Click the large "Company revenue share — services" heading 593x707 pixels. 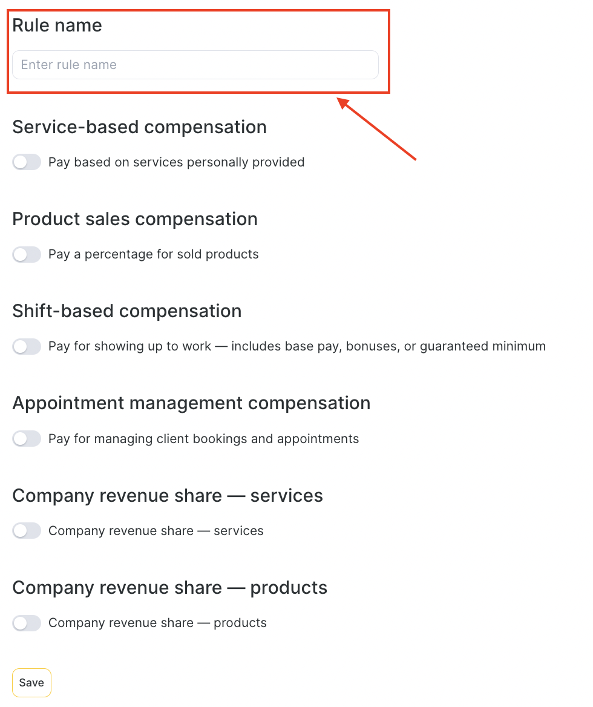click(168, 496)
